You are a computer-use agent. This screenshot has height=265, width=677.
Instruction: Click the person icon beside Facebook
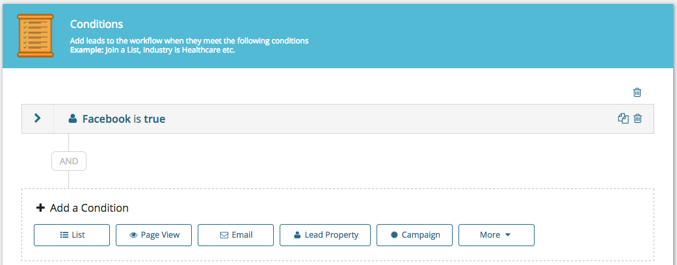click(73, 118)
